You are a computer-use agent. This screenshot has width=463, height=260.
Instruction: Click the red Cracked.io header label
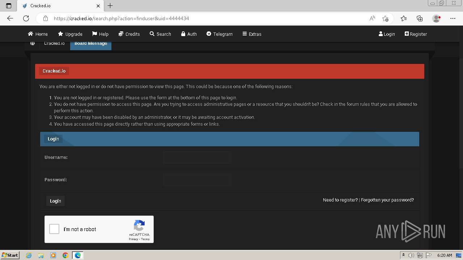[54, 71]
